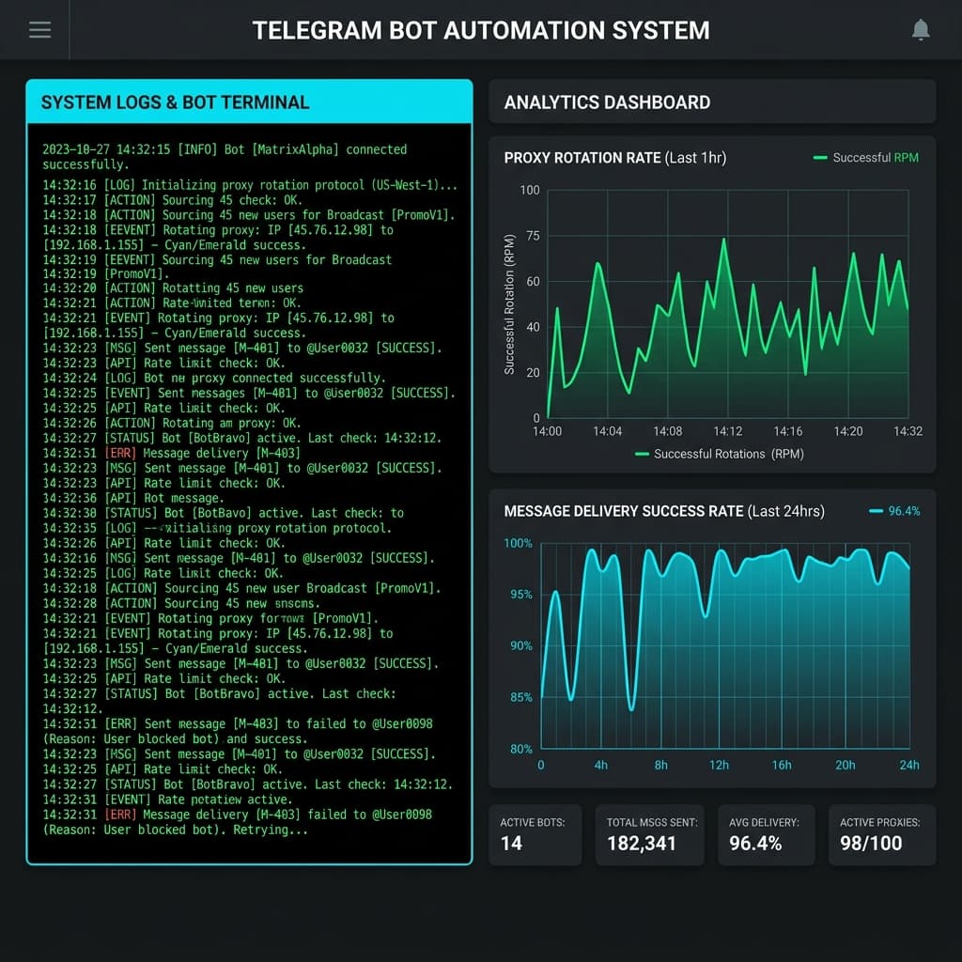
Task: Open the Total Msgs Sent 182,341 card
Action: point(650,835)
